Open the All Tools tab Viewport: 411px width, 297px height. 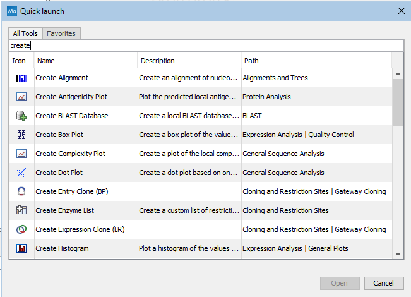click(x=25, y=33)
